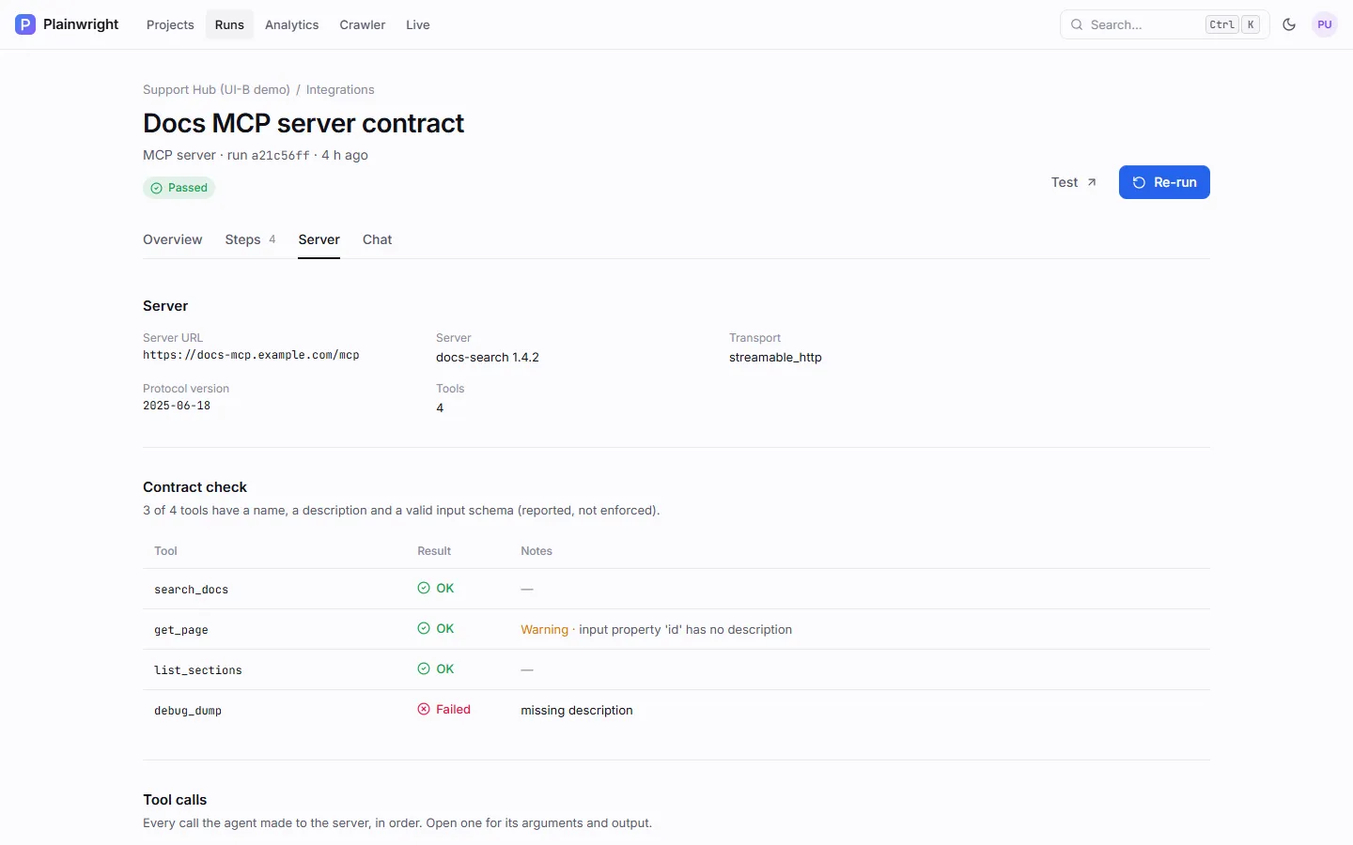Click the server URL https://docs-mcp.example.com/mcp
1353x845 pixels.
251,355
